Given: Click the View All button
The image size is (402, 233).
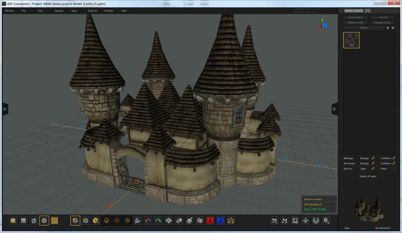Looking at the screenshot, I should click(x=383, y=17).
